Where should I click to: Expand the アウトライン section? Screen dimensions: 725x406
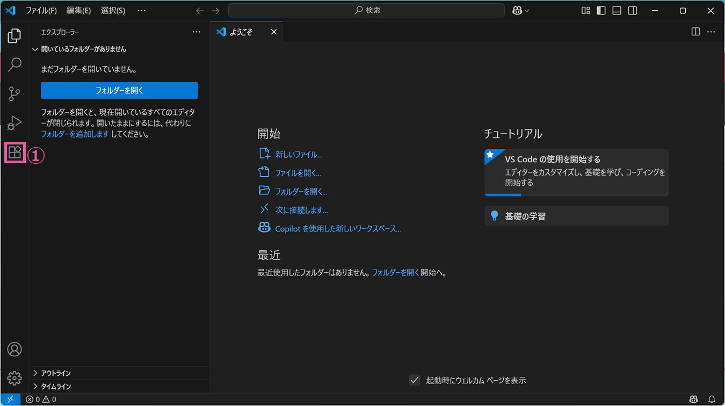(x=119, y=373)
